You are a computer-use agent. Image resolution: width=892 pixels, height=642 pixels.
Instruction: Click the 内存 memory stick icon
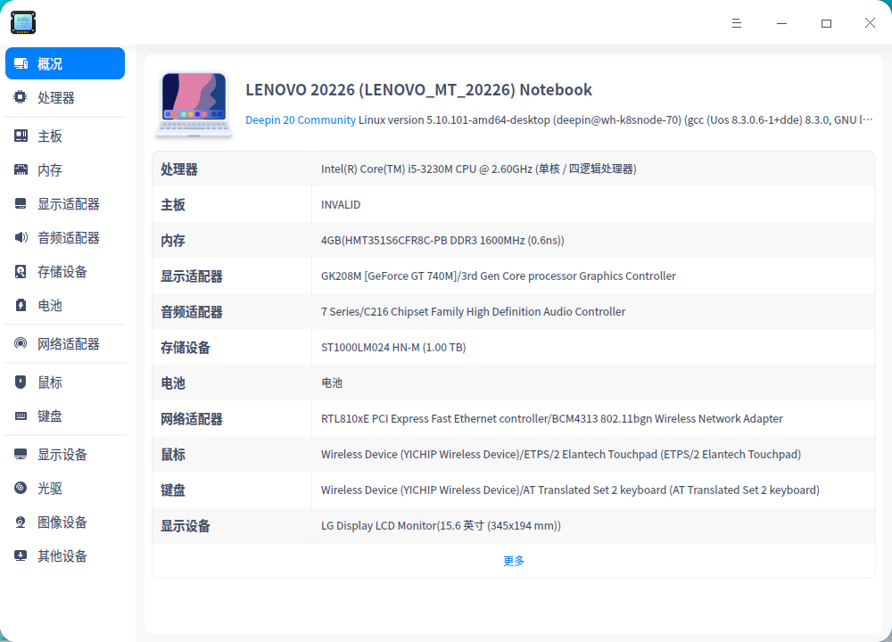pos(21,169)
